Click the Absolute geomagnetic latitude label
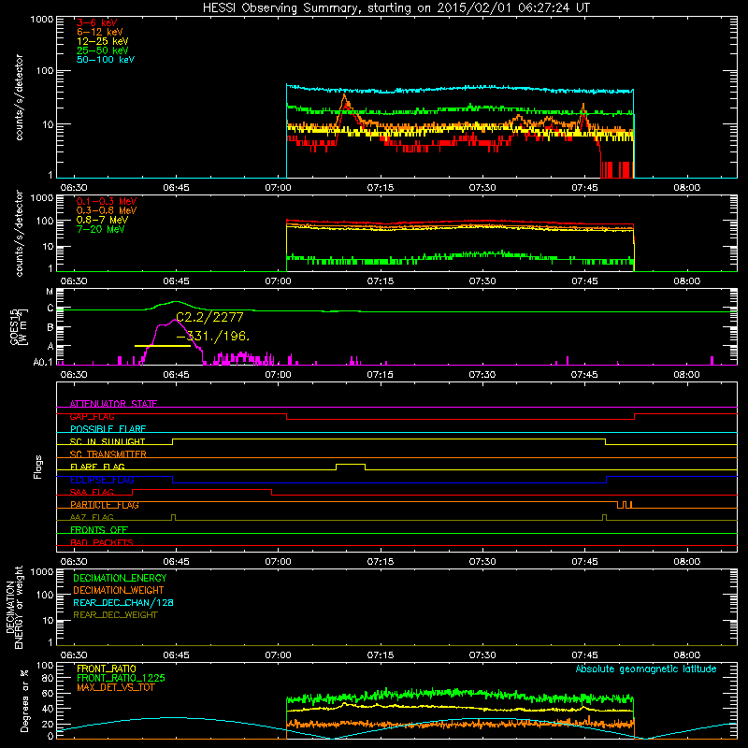Viewport: 748px width, 748px height. [646, 669]
